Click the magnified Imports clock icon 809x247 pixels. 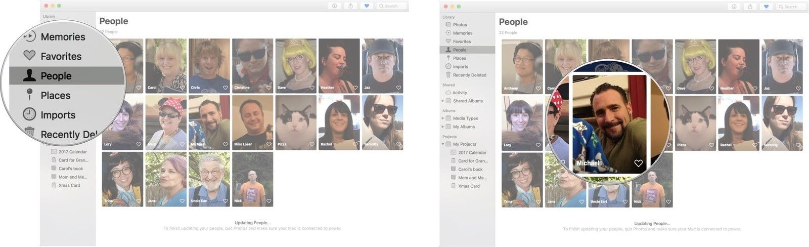click(x=30, y=114)
